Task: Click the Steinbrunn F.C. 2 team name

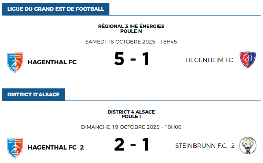Action: (x=205, y=146)
